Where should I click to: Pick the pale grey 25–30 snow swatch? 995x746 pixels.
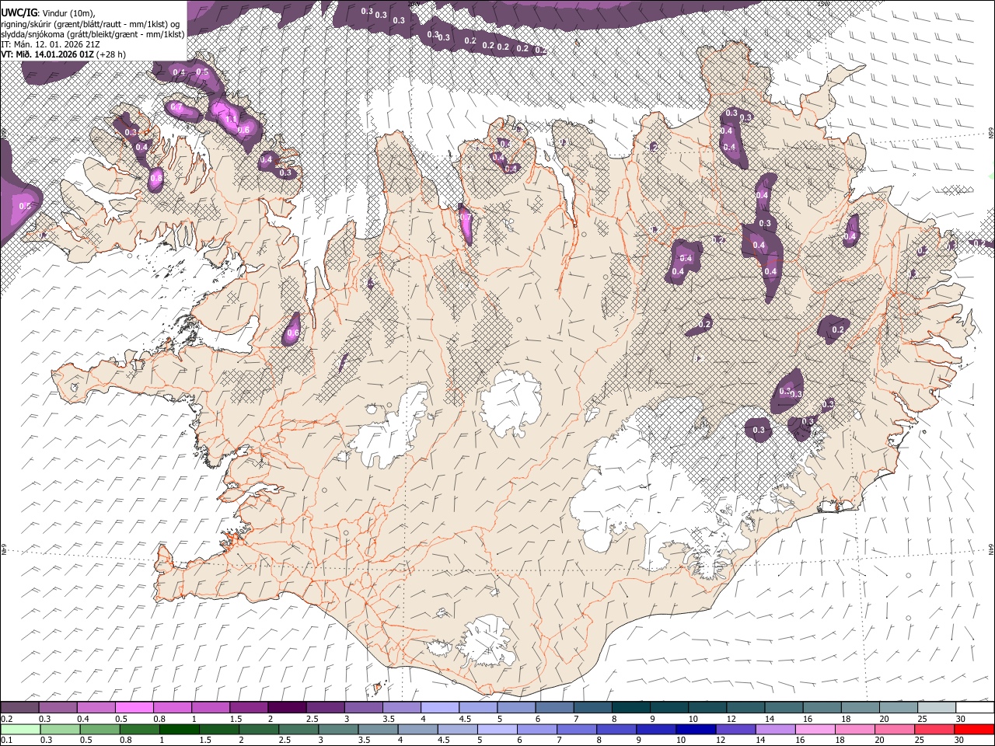click(936, 708)
